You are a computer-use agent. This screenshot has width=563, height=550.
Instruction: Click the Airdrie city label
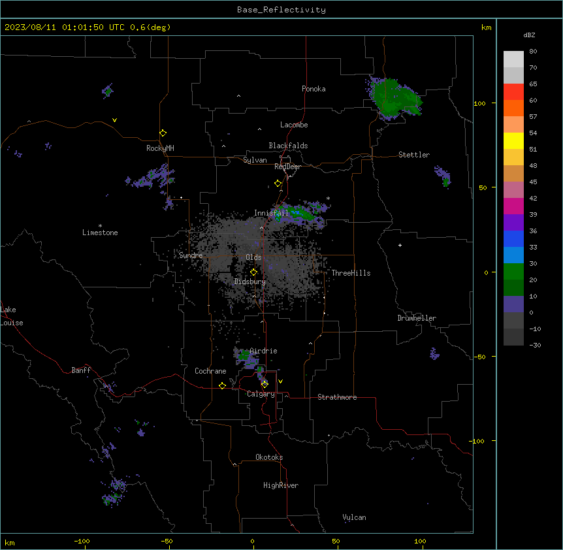click(x=264, y=351)
